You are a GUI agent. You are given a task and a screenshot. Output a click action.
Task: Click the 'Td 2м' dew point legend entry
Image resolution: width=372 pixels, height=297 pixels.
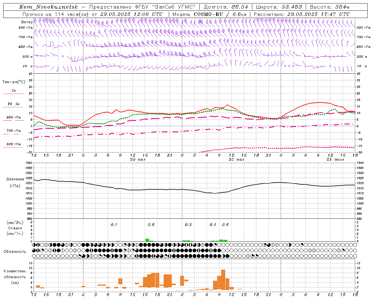pyautogui.click(x=13, y=104)
